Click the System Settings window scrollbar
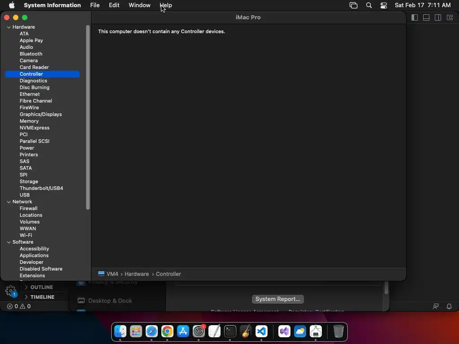 point(386,288)
